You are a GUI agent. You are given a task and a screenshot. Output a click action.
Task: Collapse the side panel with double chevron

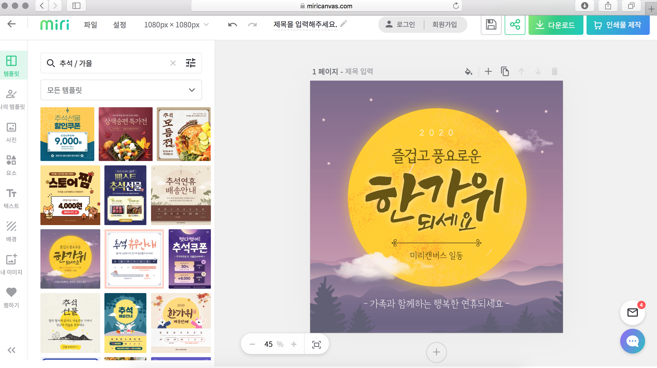coord(11,350)
